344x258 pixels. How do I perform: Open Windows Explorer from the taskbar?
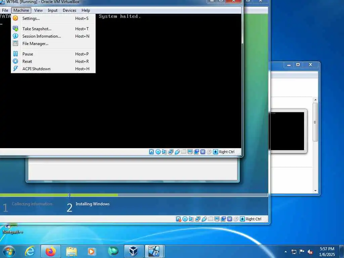(x=72, y=251)
